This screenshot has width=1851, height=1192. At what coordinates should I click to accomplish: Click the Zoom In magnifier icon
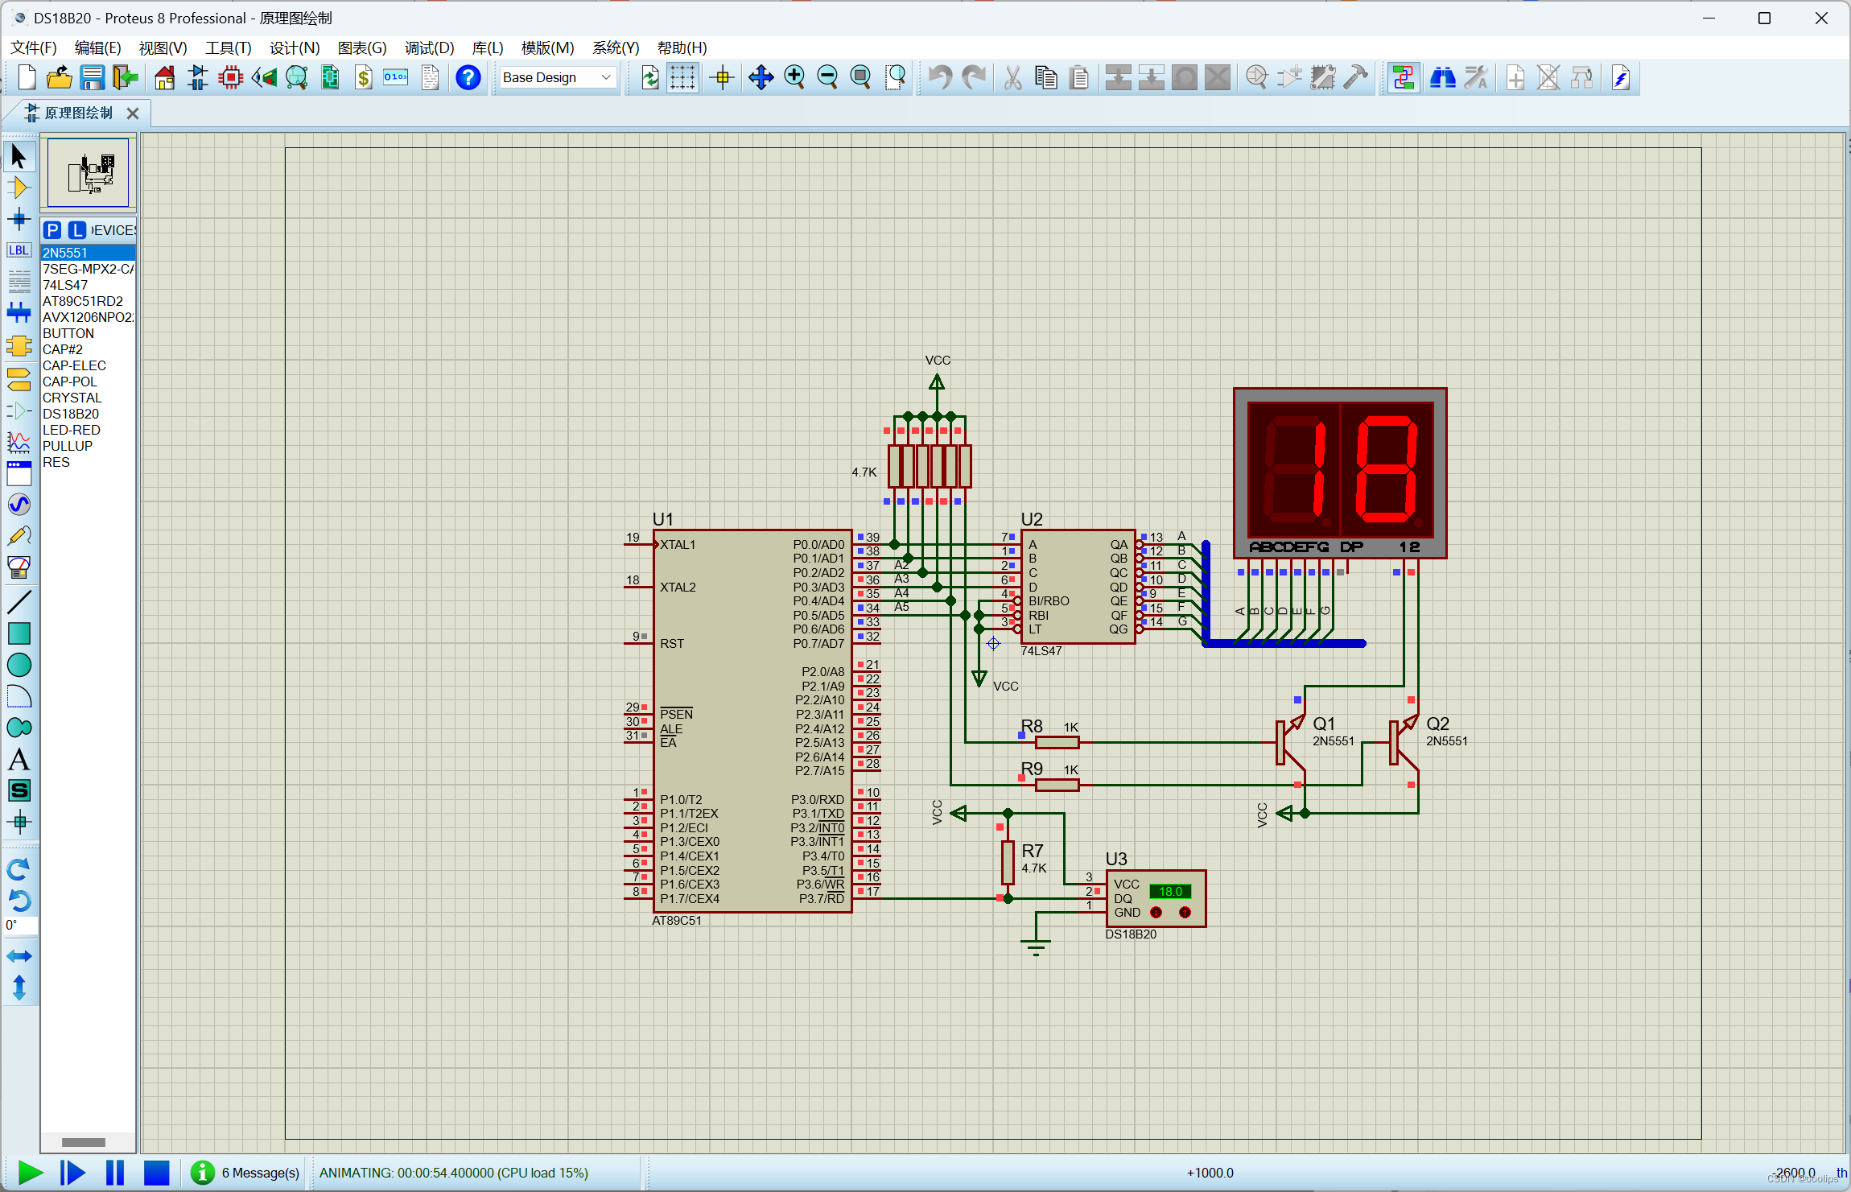coord(794,78)
